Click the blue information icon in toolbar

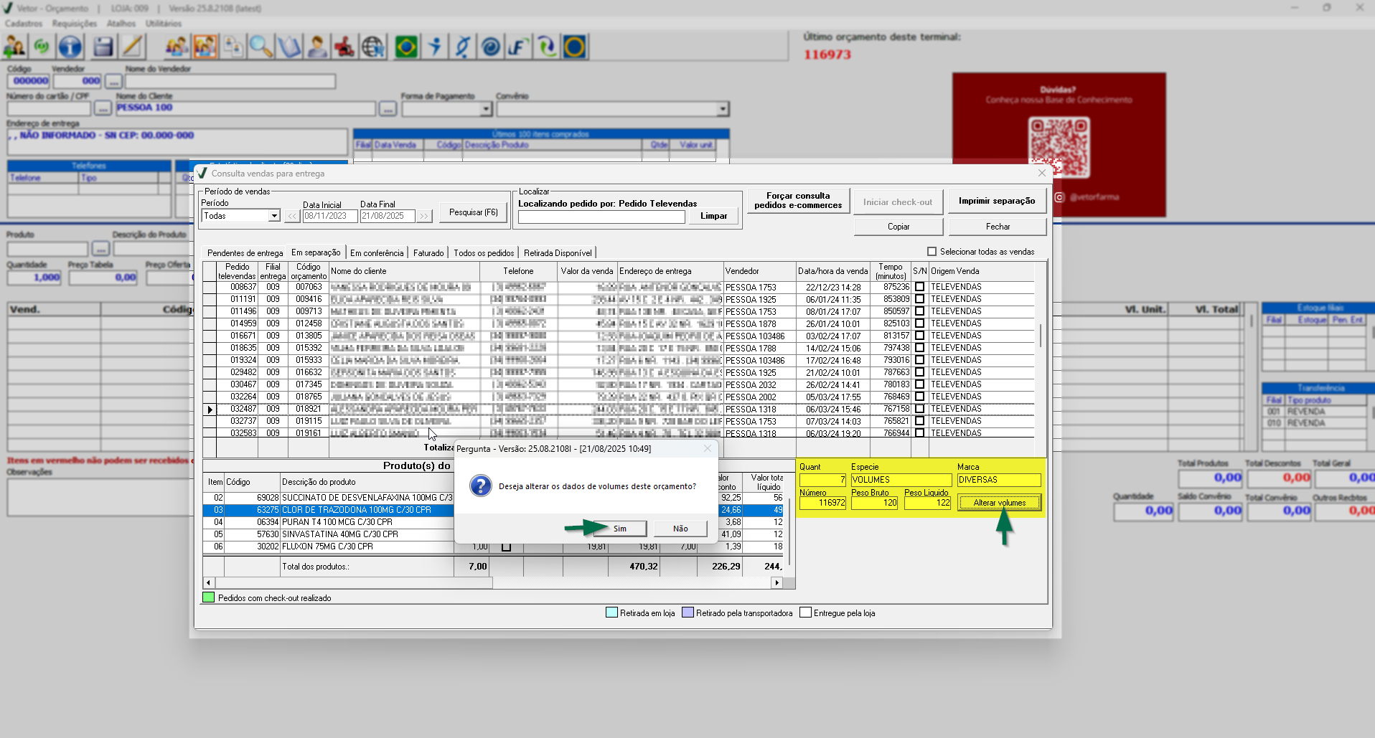click(x=70, y=47)
